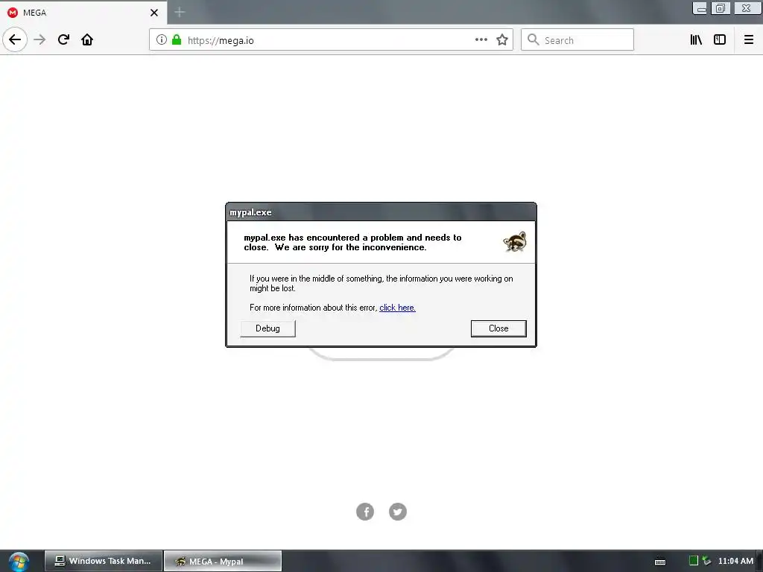The height and width of the screenshot is (572, 763).
Task: Reload the current mega.io page
Action: [63, 40]
